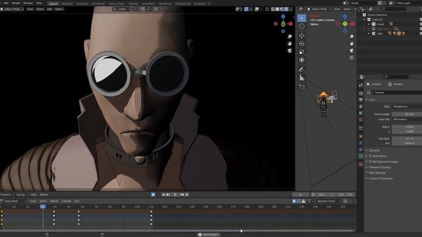Screen dimensions: 422x237
Task: Open View Layer properties tab
Action: tap(361, 107)
